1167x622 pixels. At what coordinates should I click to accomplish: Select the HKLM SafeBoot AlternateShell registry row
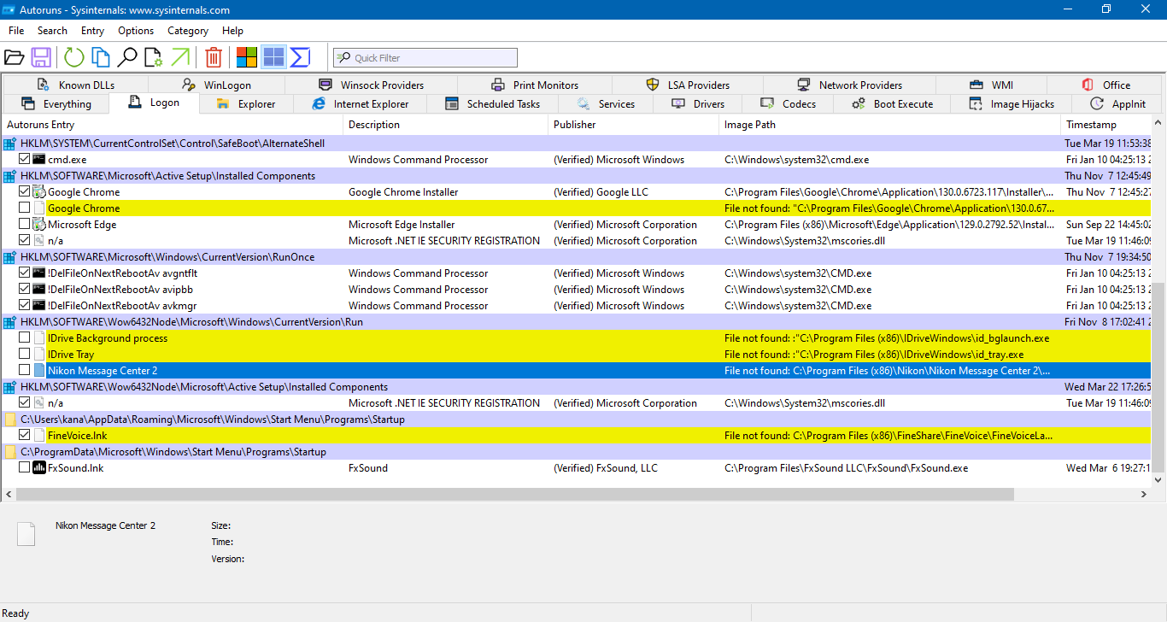[577, 143]
